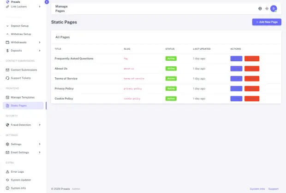Click blue action button for Frequently Asked Questions
This screenshot has width=286, height=193.
coord(236,58)
